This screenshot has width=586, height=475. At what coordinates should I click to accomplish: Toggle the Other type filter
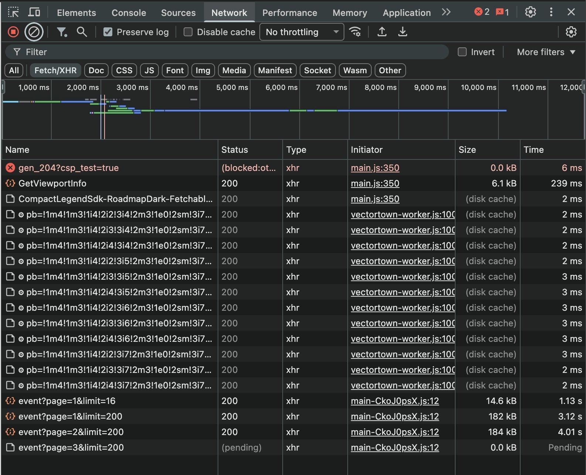point(390,71)
